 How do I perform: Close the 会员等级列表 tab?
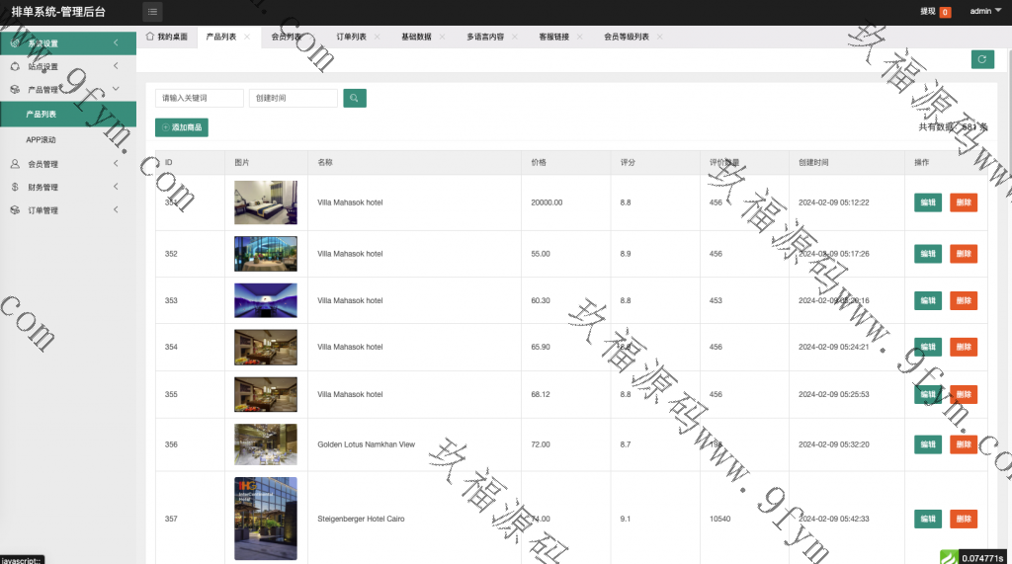pos(659,37)
